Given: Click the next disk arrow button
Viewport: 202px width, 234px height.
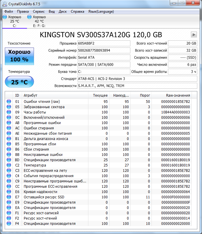Looking at the screenshot, I should point(194,34).
